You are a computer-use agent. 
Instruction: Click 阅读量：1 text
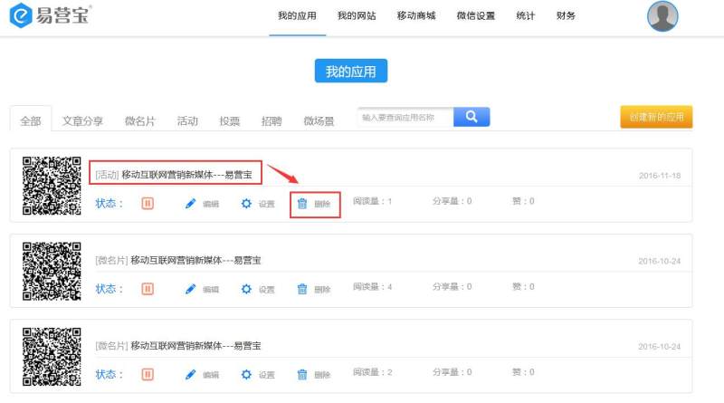(373, 201)
